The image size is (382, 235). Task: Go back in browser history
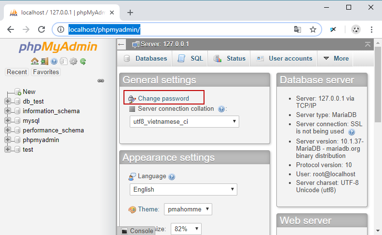[11, 29]
